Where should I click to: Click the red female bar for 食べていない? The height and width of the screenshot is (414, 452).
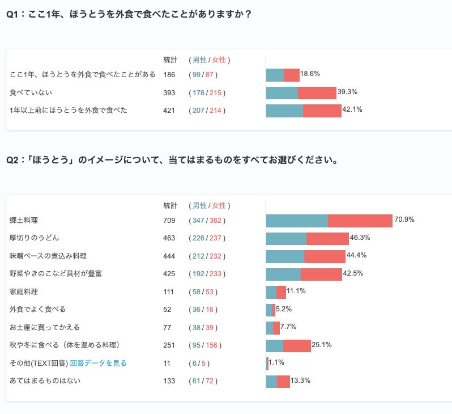(317, 93)
